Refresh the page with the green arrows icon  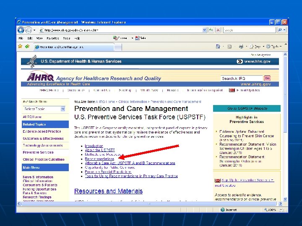211,30
